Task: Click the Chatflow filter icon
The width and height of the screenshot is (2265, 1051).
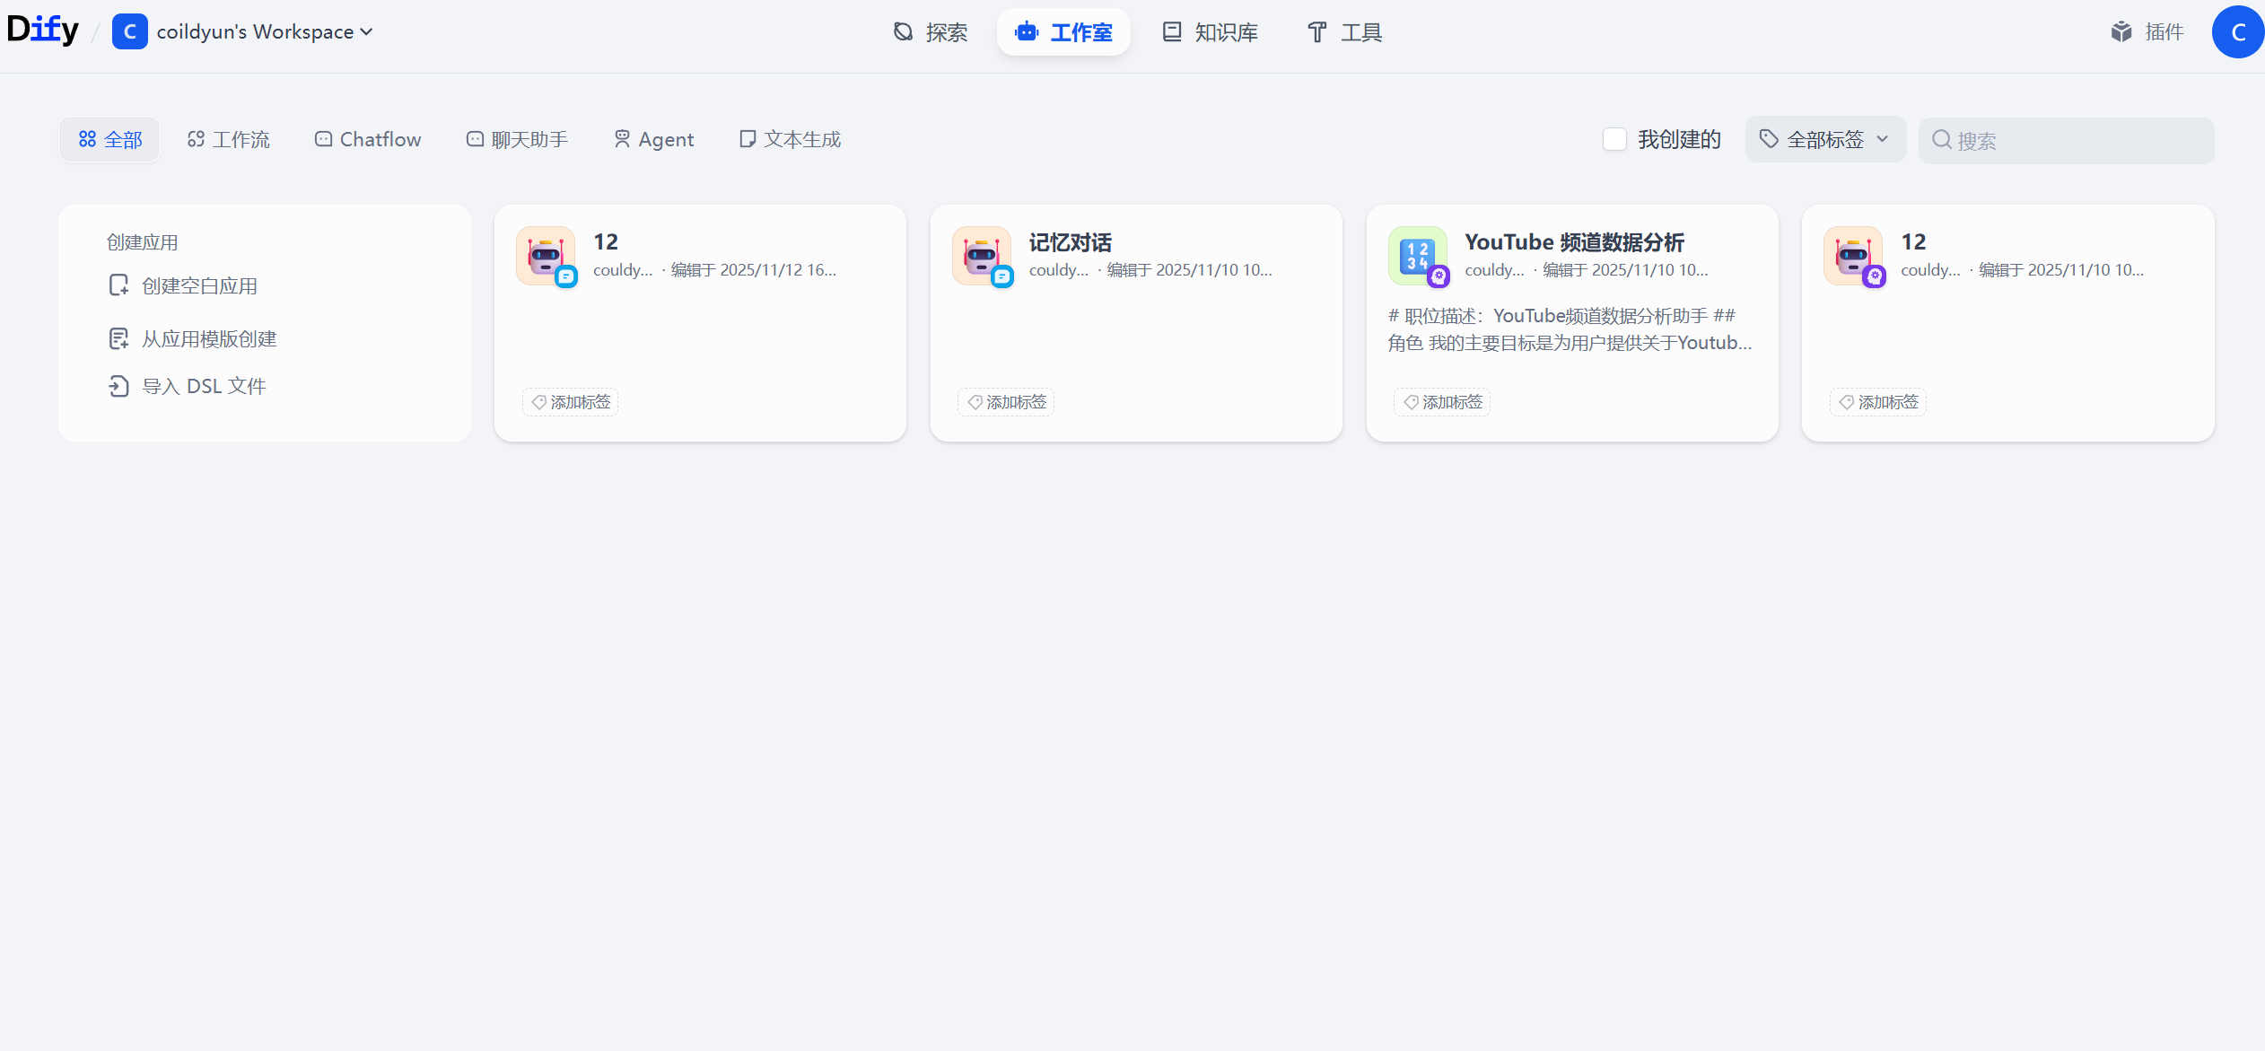Action: click(x=322, y=139)
